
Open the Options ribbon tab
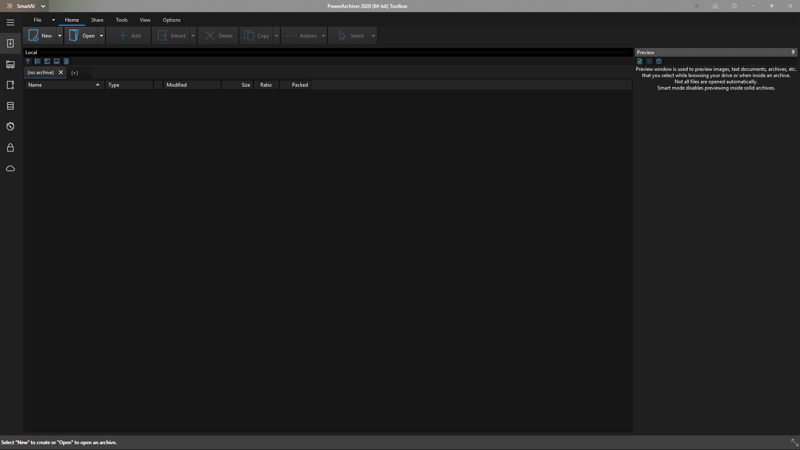[172, 20]
